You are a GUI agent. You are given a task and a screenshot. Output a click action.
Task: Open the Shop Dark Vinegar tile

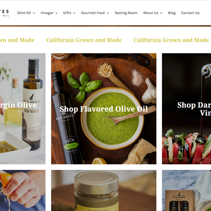pos(186,109)
